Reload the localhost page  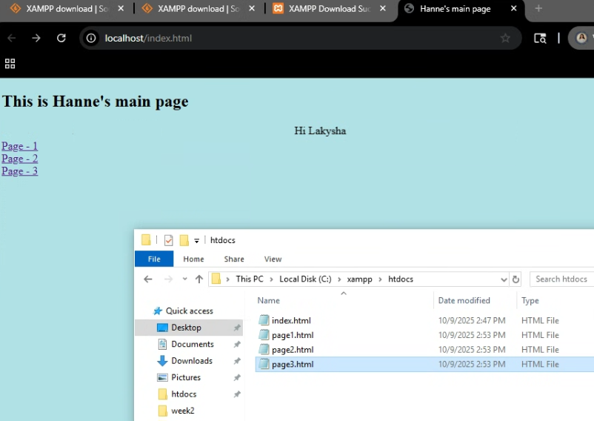click(x=61, y=38)
